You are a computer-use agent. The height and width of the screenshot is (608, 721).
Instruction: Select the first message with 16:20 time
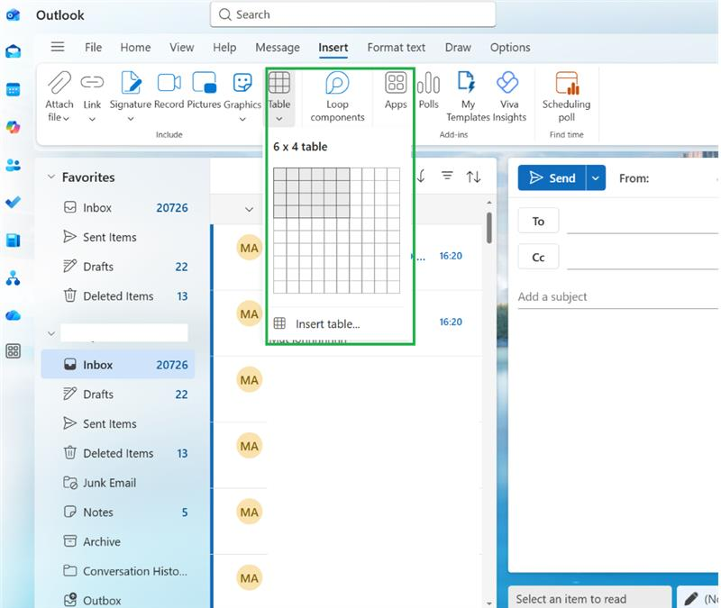click(350, 257)
